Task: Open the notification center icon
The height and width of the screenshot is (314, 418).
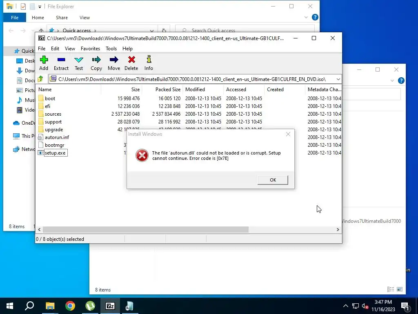Action: coord(405,306)
